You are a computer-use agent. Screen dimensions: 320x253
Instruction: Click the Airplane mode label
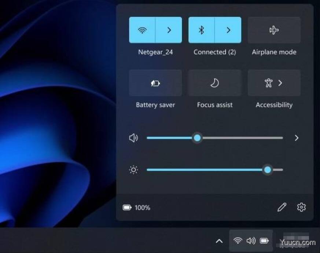point(274,52)
